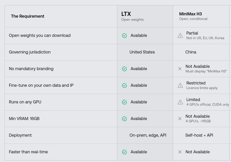The height and width of the screenshot is (162, 231).
Task: Click 'Limited' status text
Action: (x=193, y=100)
